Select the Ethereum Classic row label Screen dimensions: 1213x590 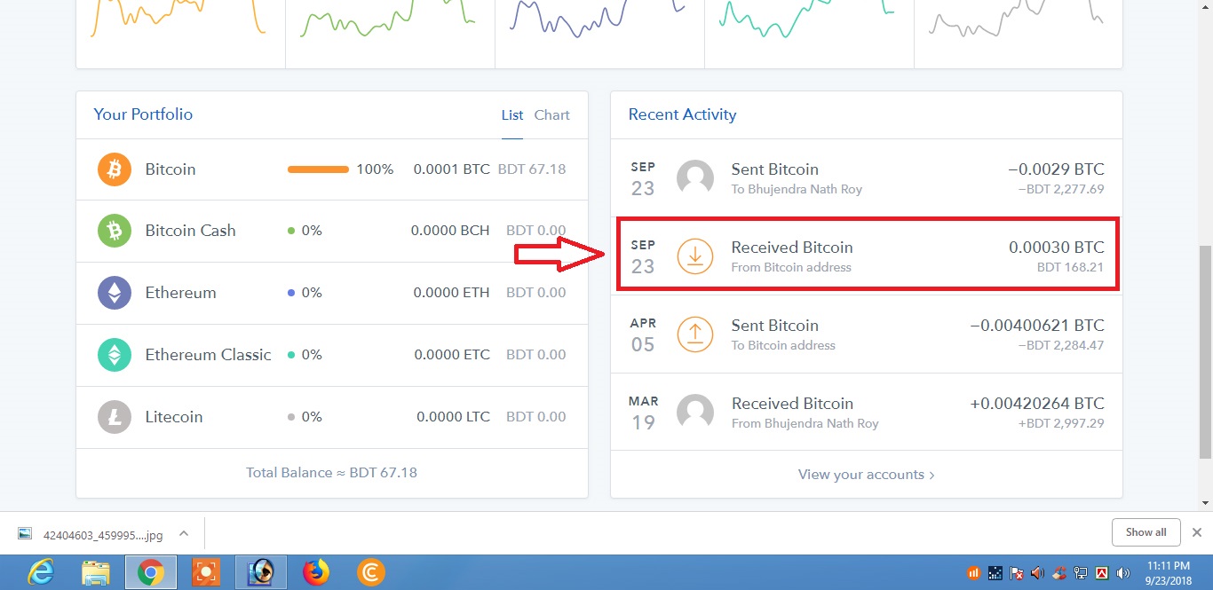208,355
